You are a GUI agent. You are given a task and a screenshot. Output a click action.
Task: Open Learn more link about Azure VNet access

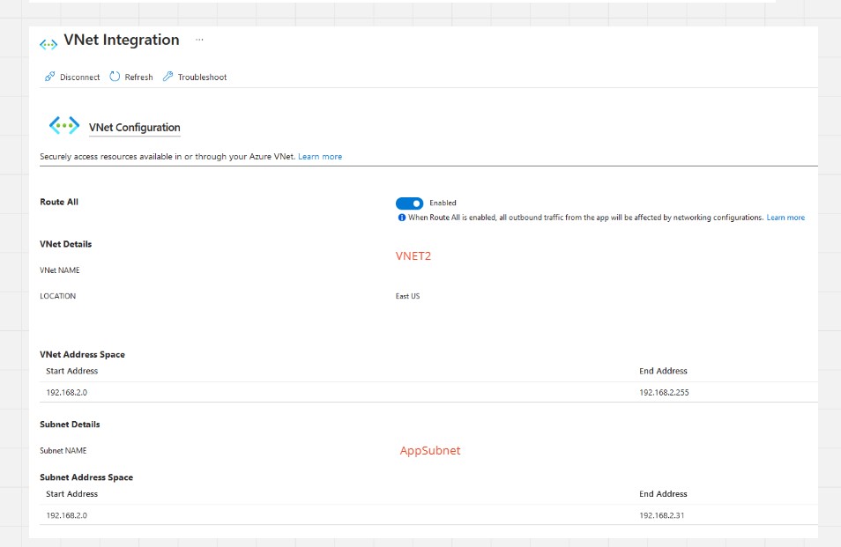point(320,157)
